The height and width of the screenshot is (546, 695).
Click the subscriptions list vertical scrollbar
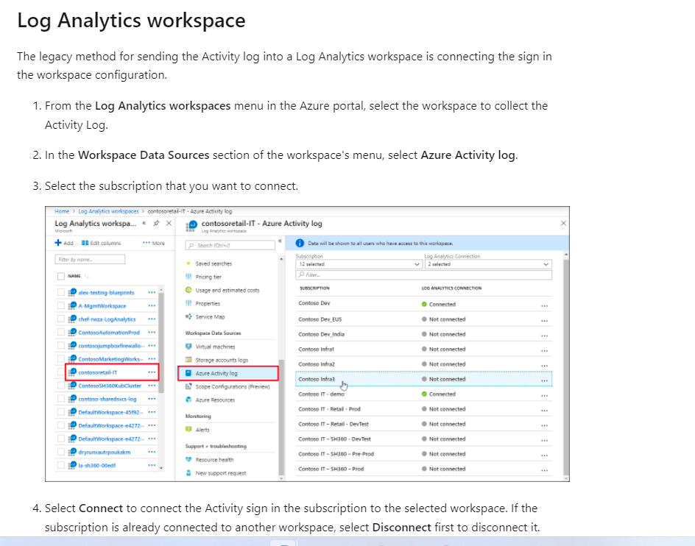(x=565, y=367)
